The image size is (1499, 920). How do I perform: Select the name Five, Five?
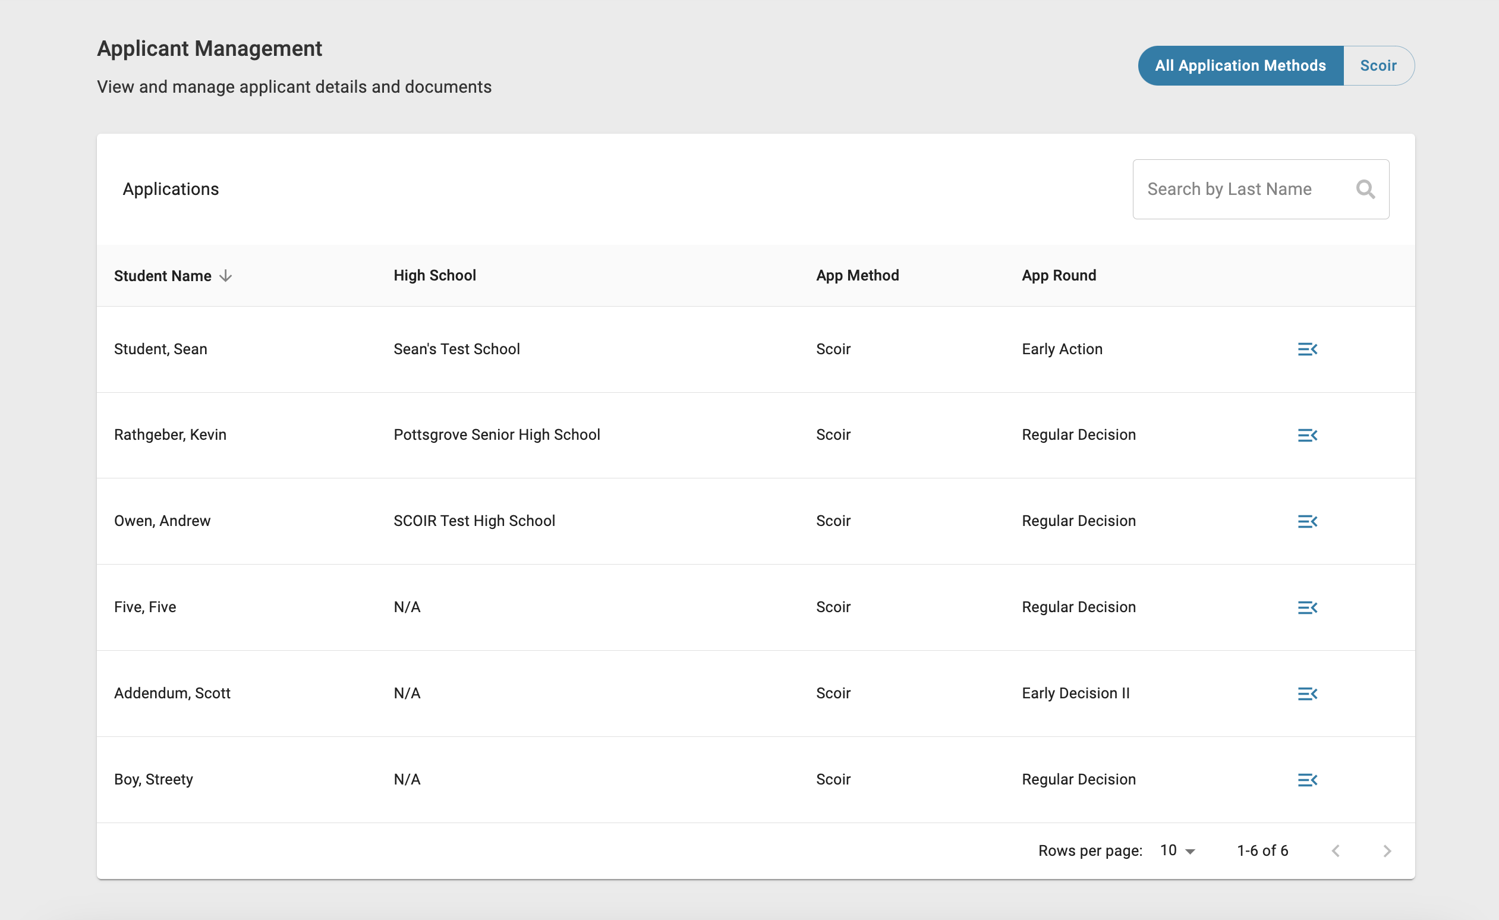click(145, 607)
